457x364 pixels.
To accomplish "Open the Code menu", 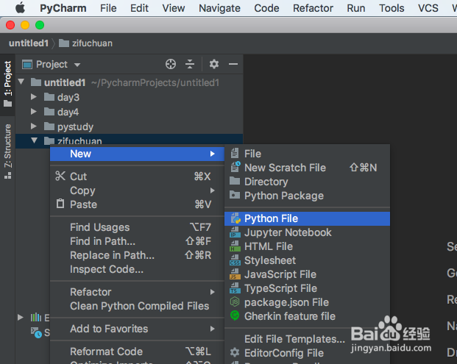I will (x=266, y=8).
